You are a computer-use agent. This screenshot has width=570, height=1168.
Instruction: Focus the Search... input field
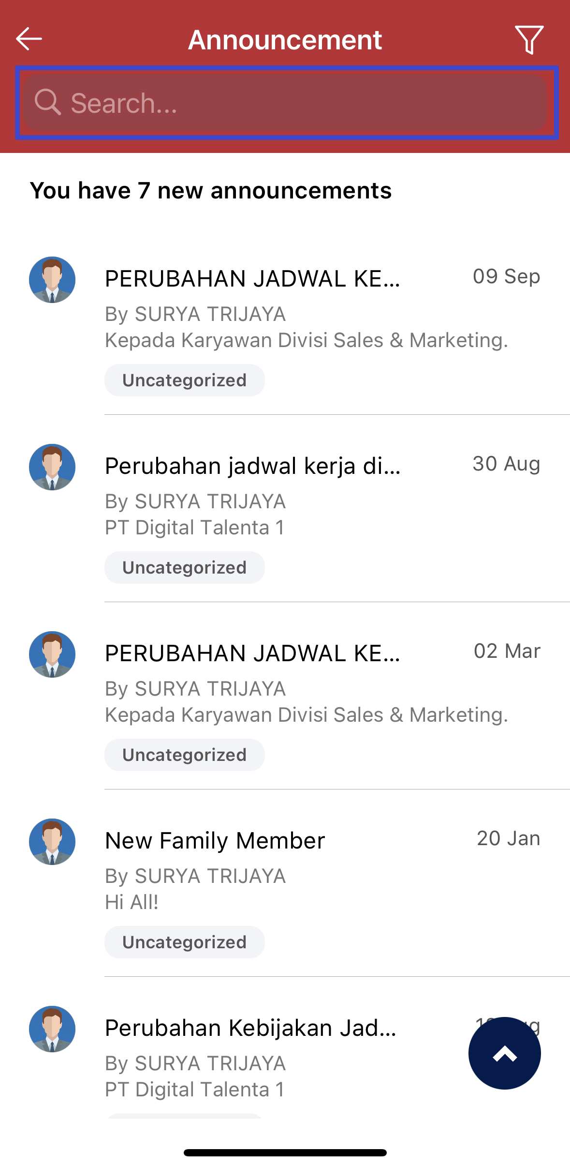click(x=286, y=103)
